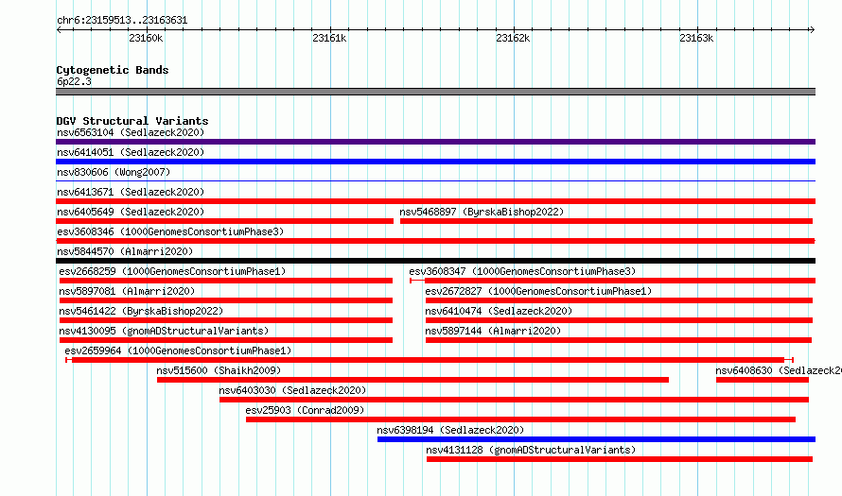Viewport: 842px width, 496px height.
Task: Open the nsv6408630 variant label
Action: point(778,370)
